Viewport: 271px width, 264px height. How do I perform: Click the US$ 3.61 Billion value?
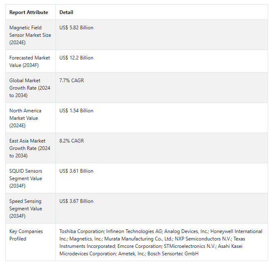click(x=77, y=171)
